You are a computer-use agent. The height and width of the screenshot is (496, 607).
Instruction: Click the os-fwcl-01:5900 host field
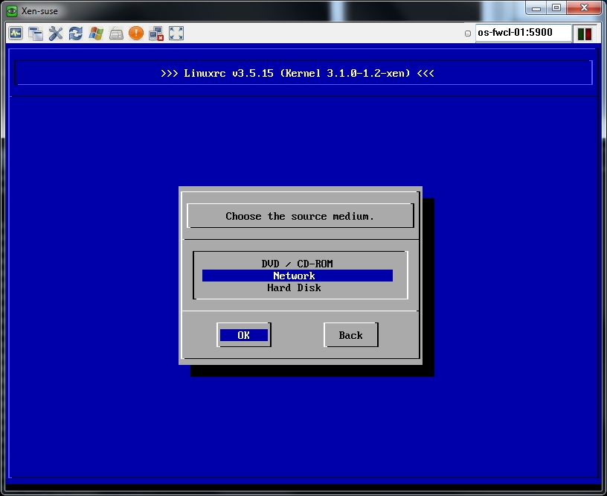coord(524,33)
